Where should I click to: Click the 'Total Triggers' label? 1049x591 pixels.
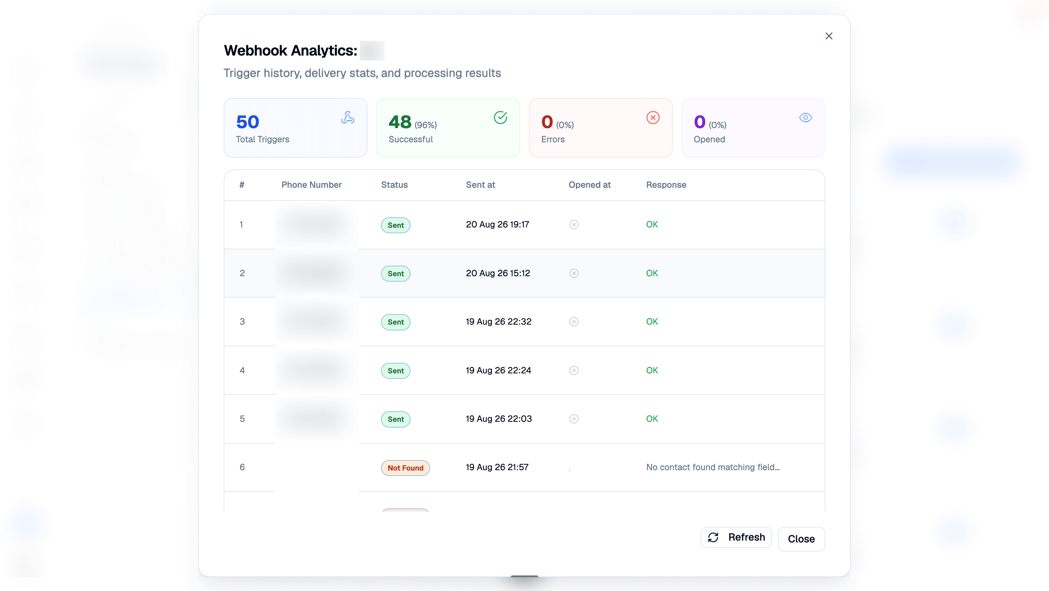coord(263,139)
